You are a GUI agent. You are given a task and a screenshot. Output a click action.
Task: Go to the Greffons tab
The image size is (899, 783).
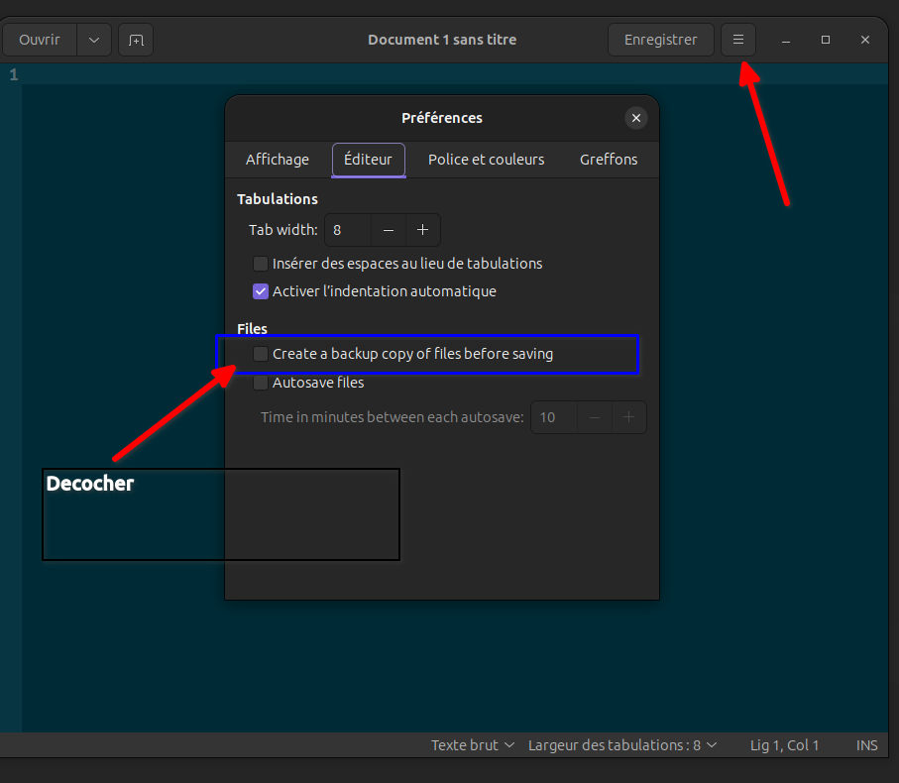click(609, 160)
